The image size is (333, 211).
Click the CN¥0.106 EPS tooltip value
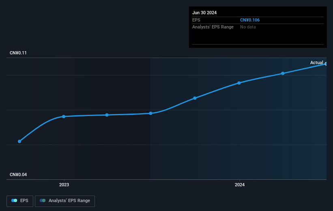(x=250, y=20)
